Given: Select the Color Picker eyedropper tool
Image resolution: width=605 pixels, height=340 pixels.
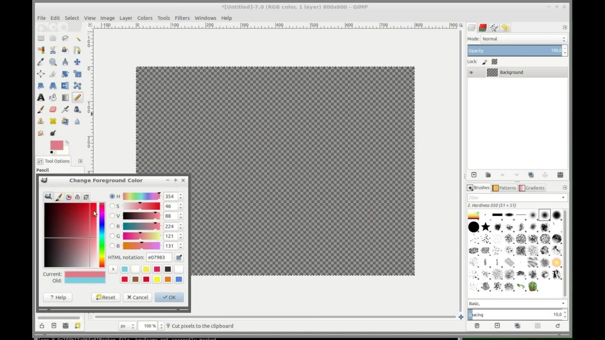Looking at the screenshot, I should (x=41, y=62).
